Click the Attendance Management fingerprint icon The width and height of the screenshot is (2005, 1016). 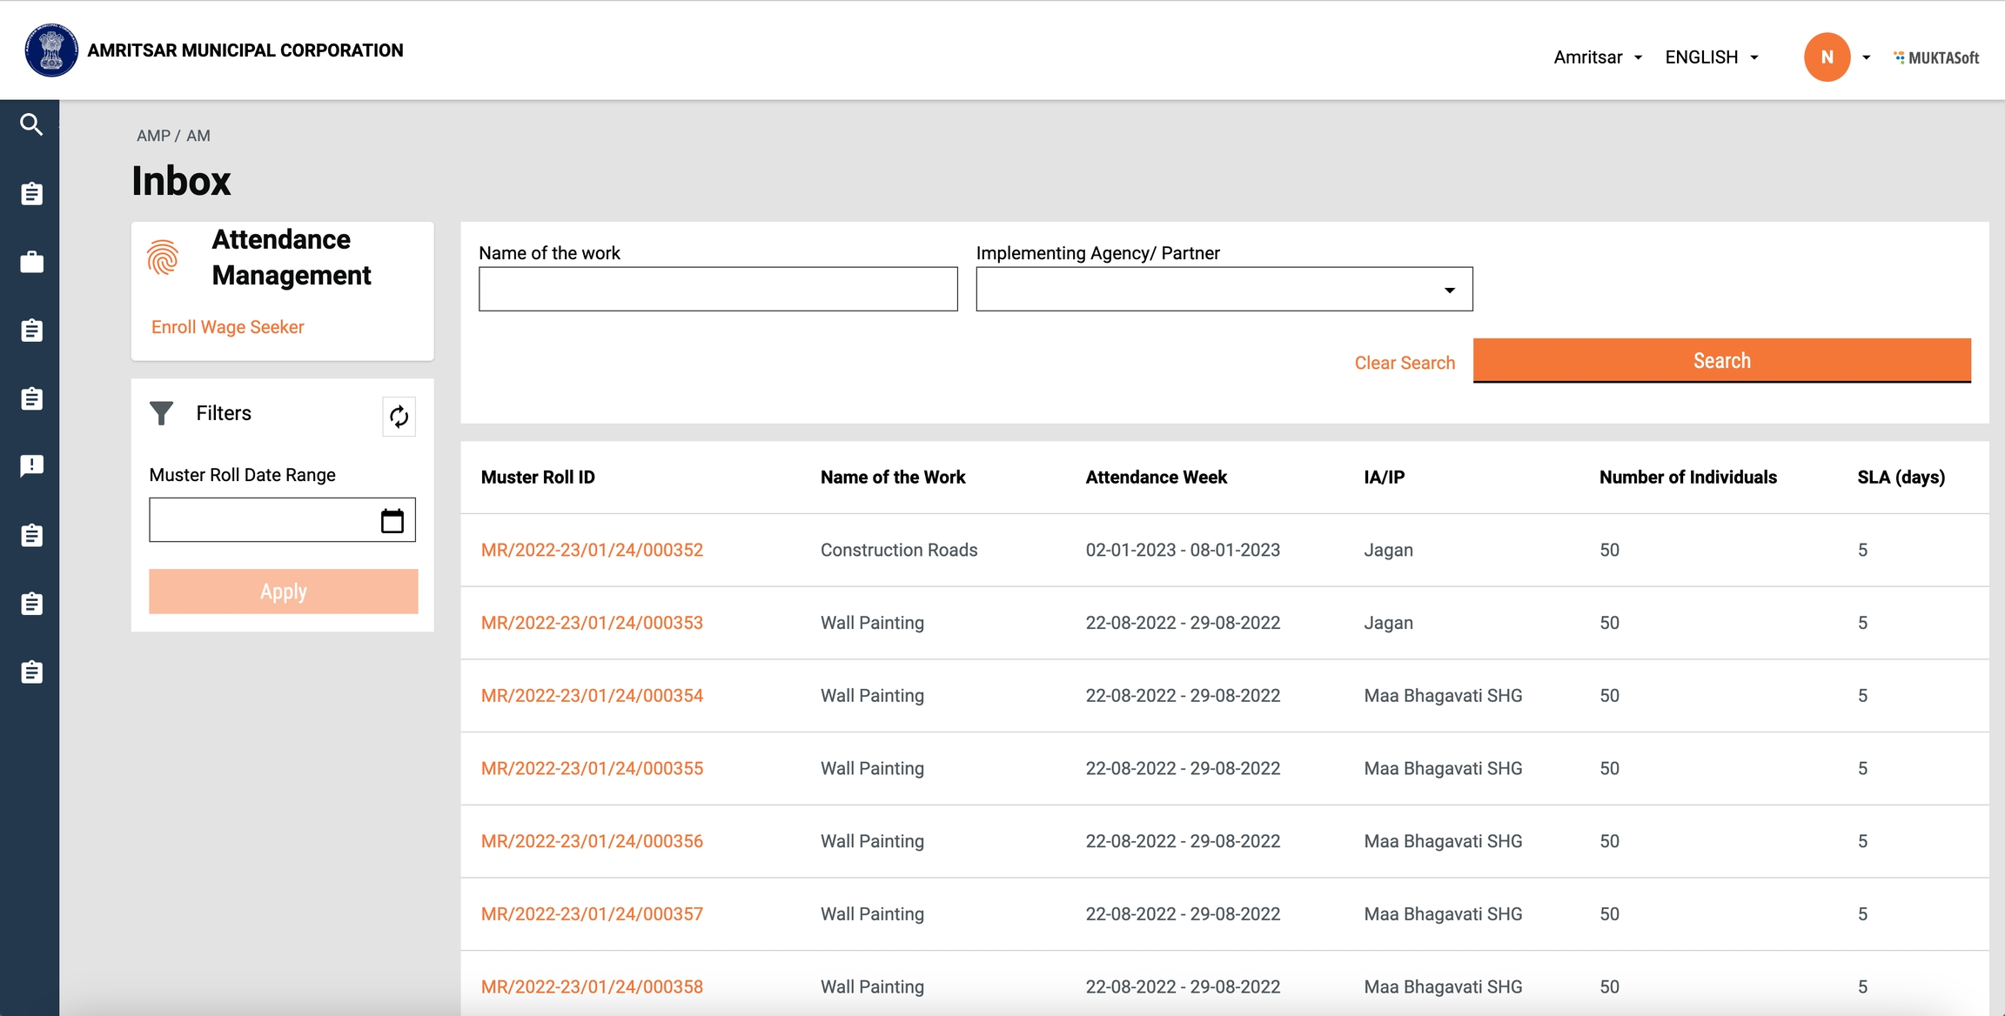coord(163,257)
